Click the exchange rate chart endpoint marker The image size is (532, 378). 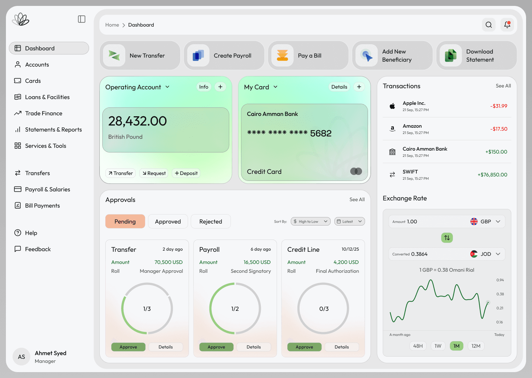coord(488,302)
